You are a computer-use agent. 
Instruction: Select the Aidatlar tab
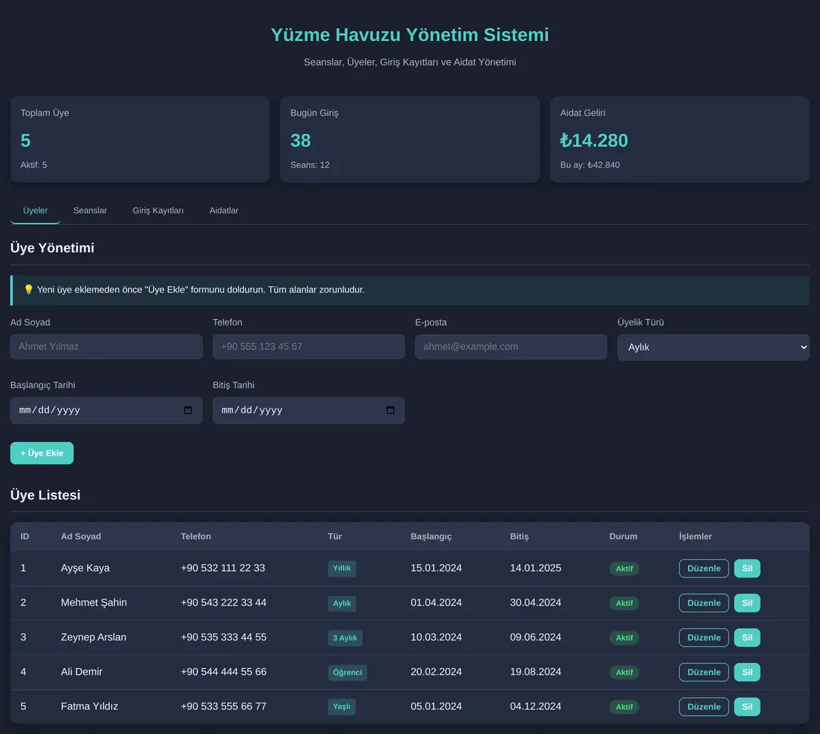pos(224,210)
